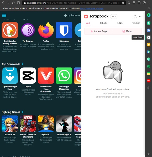The width and height of the screenshot is (152, 157).
Task: Open DuckDuckGo Privacy Browser app thumbnail
Action: click(10, 30)
